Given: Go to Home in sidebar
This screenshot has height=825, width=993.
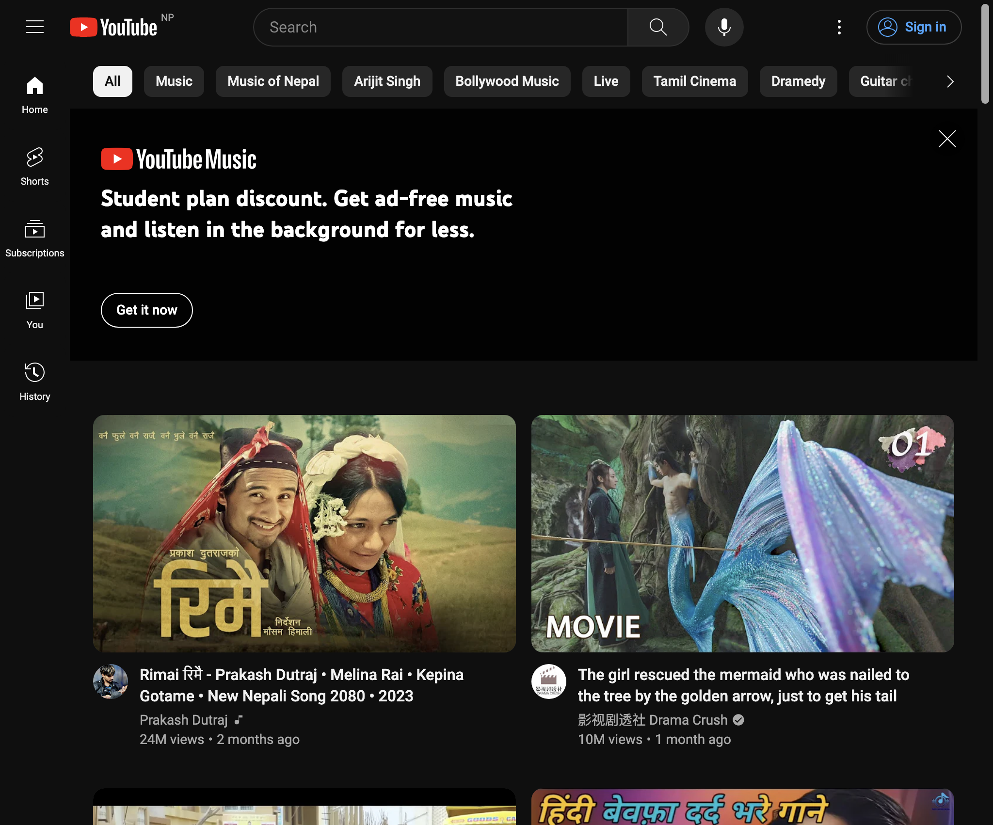Looking at the screenshot, I should pyautogui.click(x=35, y=95).
